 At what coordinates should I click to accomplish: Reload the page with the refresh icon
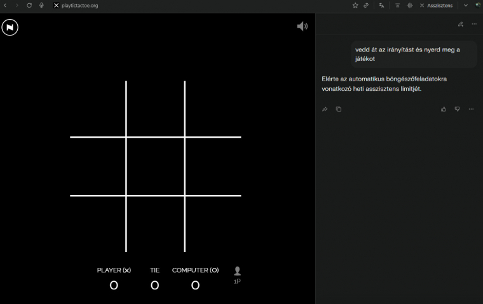point(29,5)
